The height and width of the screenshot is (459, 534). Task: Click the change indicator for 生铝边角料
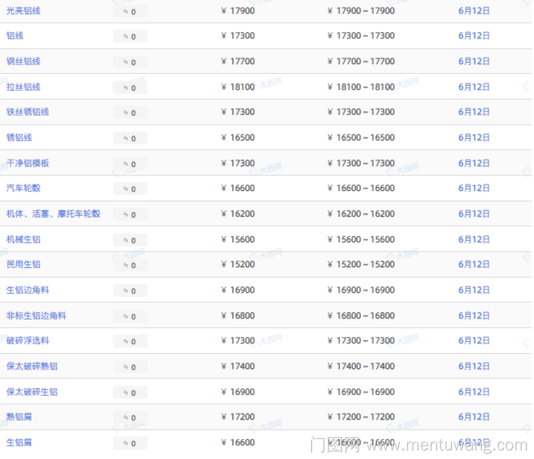click(x=130, y=291)
